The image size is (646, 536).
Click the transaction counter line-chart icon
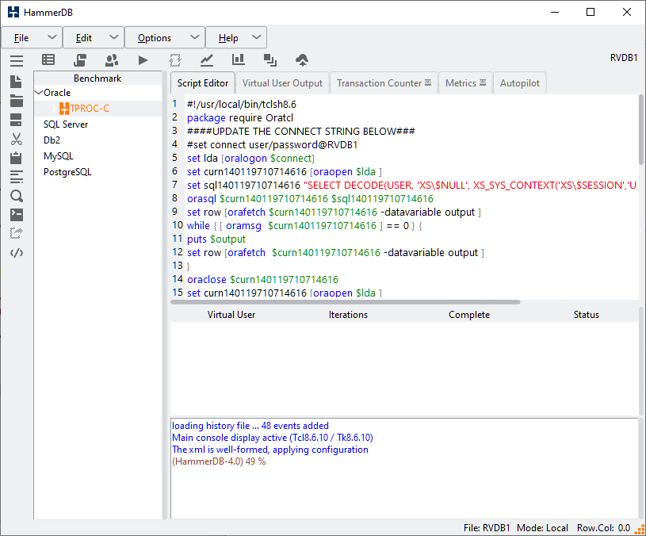click(207, 60)
